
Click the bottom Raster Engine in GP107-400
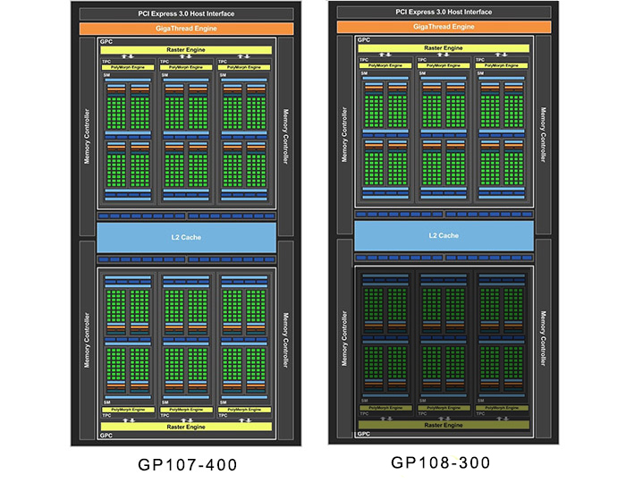coord(186,427)
